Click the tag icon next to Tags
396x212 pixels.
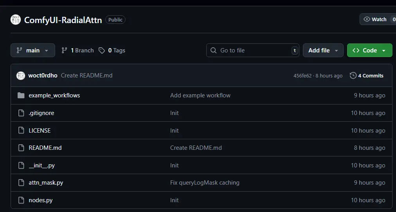pyautogui.click(x=102, y=50)
